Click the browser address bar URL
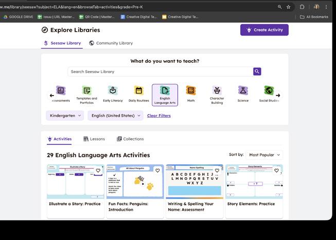 (72, 7)
